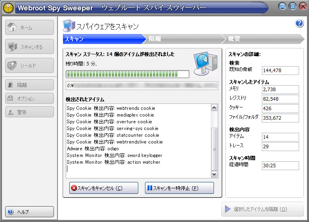This screenshot has height=222, width=309.
Task: Click the green scan progress bar
Action: [128, 74]
